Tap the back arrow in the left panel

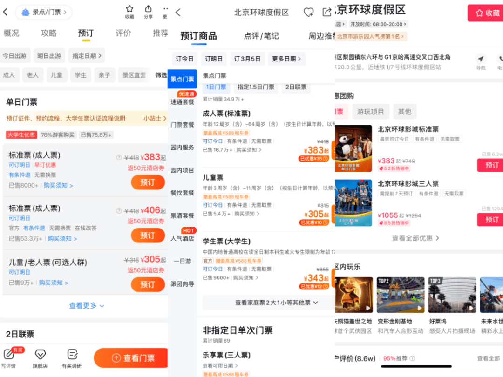(x=6, y=12)
